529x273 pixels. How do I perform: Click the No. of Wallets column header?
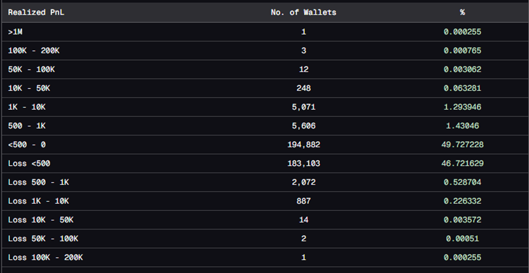(303, 13)
